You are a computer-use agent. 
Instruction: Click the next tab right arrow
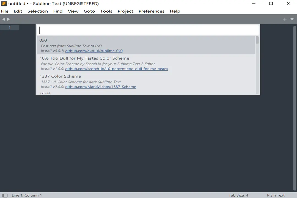click(9, 19)
